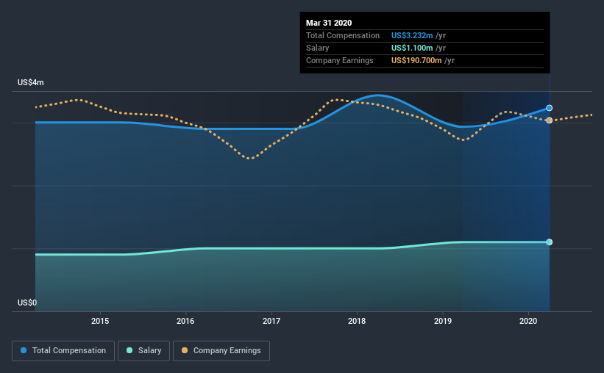Click the 2017 x-axis label

(x=271, y=321)
